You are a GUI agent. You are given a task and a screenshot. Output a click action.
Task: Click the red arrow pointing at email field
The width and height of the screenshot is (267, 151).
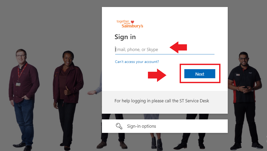tap(178, 47)
